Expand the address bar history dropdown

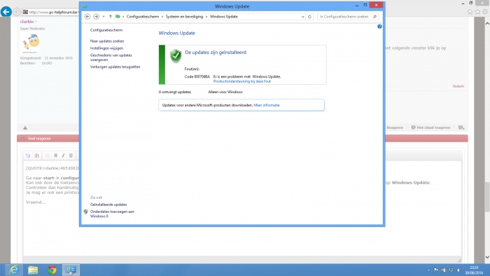[303, 17]
